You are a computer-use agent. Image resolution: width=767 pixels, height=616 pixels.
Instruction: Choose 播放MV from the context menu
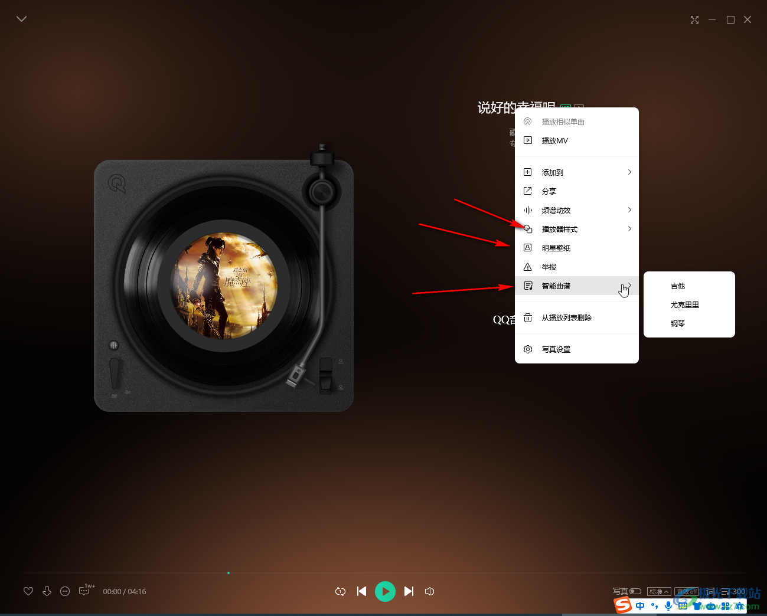pyautogui.click(x=577, y=140)
